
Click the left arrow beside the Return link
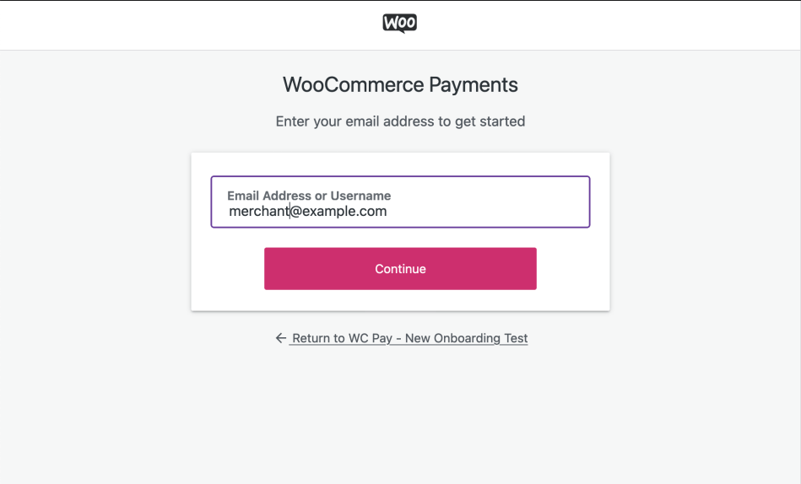[281, 338]
